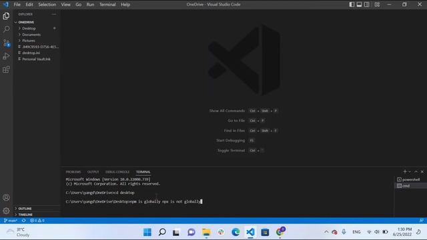Toggle primary side bar layout icon
Screen dimensions: 427x240
click(352, 5)
